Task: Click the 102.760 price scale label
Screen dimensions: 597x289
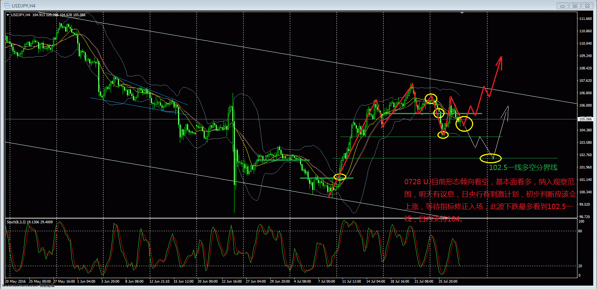Action: 585,155
